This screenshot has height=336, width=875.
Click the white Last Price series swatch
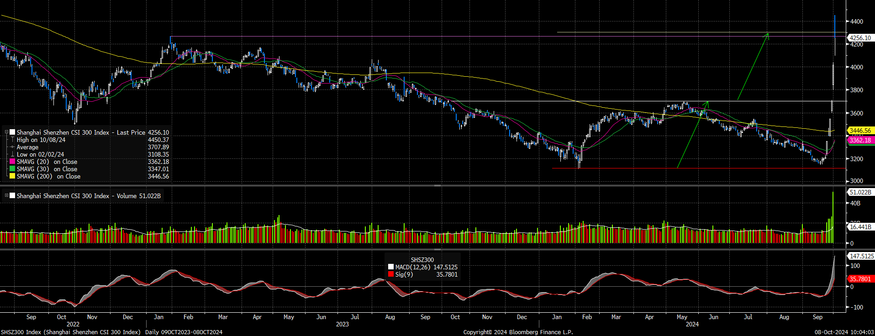coord(13,132)
